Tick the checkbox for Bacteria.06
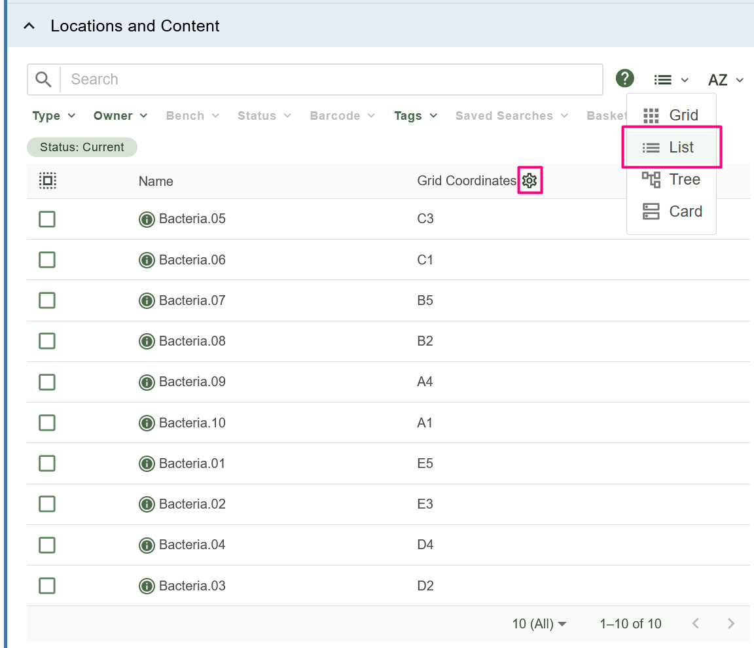This screenshot has height=648, width=754. coord(47,260)
